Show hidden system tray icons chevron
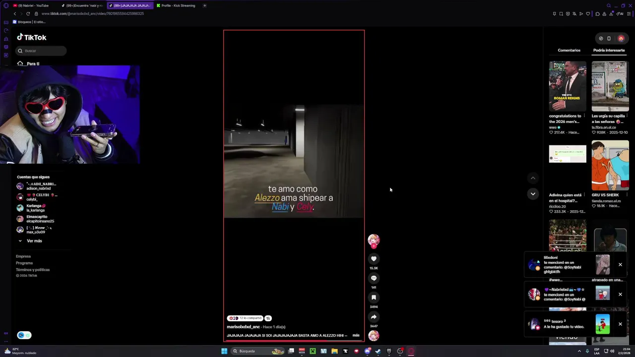 (579, 351)
